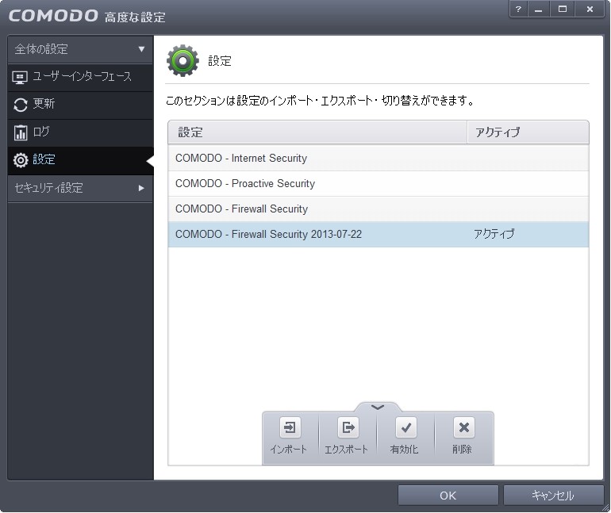Click the Activate (有効化) checkmark icon

coord(406,427)
